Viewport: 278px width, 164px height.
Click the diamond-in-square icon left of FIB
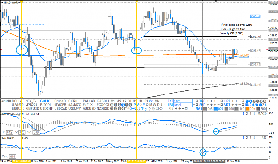coord(161,109)
